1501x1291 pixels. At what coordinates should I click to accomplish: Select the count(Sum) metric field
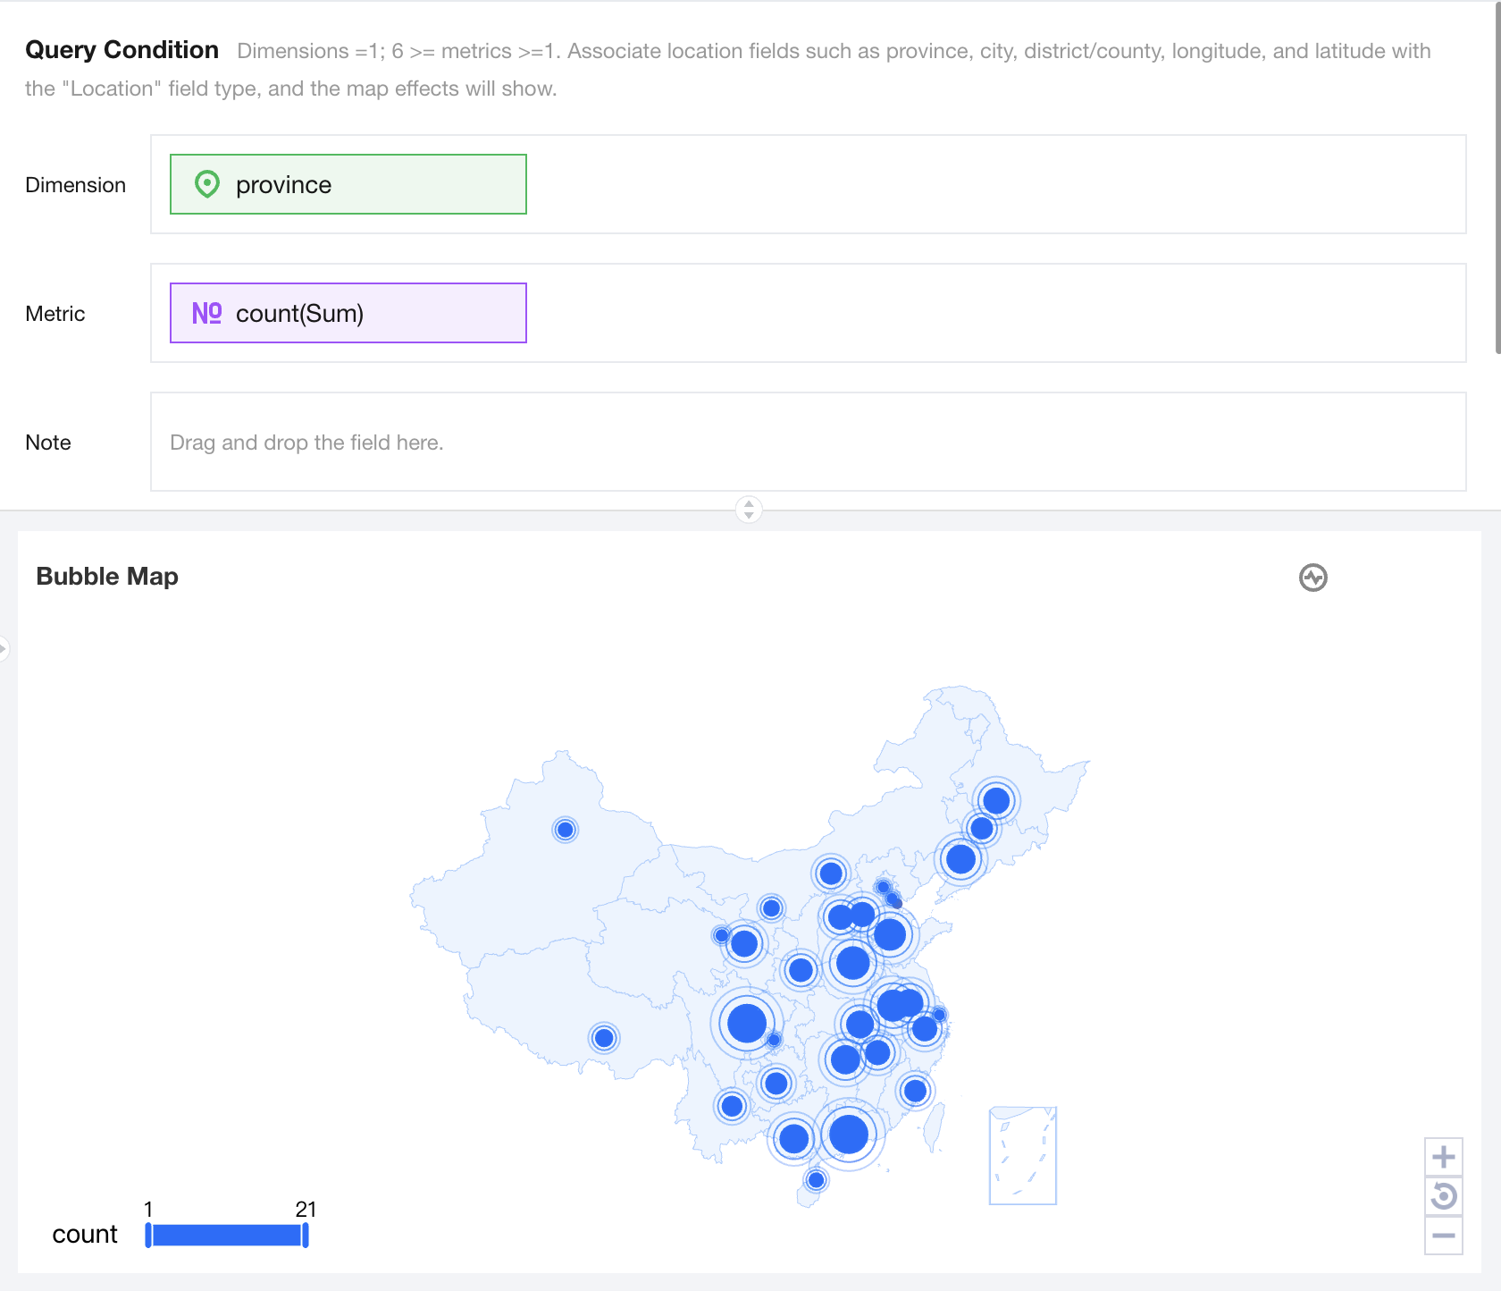348,313
